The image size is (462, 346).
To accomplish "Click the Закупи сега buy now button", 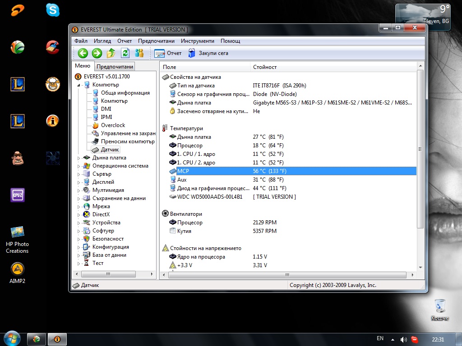I will (208, 53).
